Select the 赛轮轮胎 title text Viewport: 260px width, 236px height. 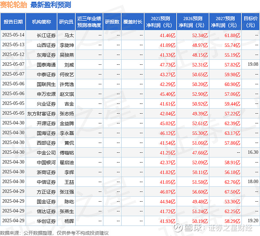click(x=14, y=5)
